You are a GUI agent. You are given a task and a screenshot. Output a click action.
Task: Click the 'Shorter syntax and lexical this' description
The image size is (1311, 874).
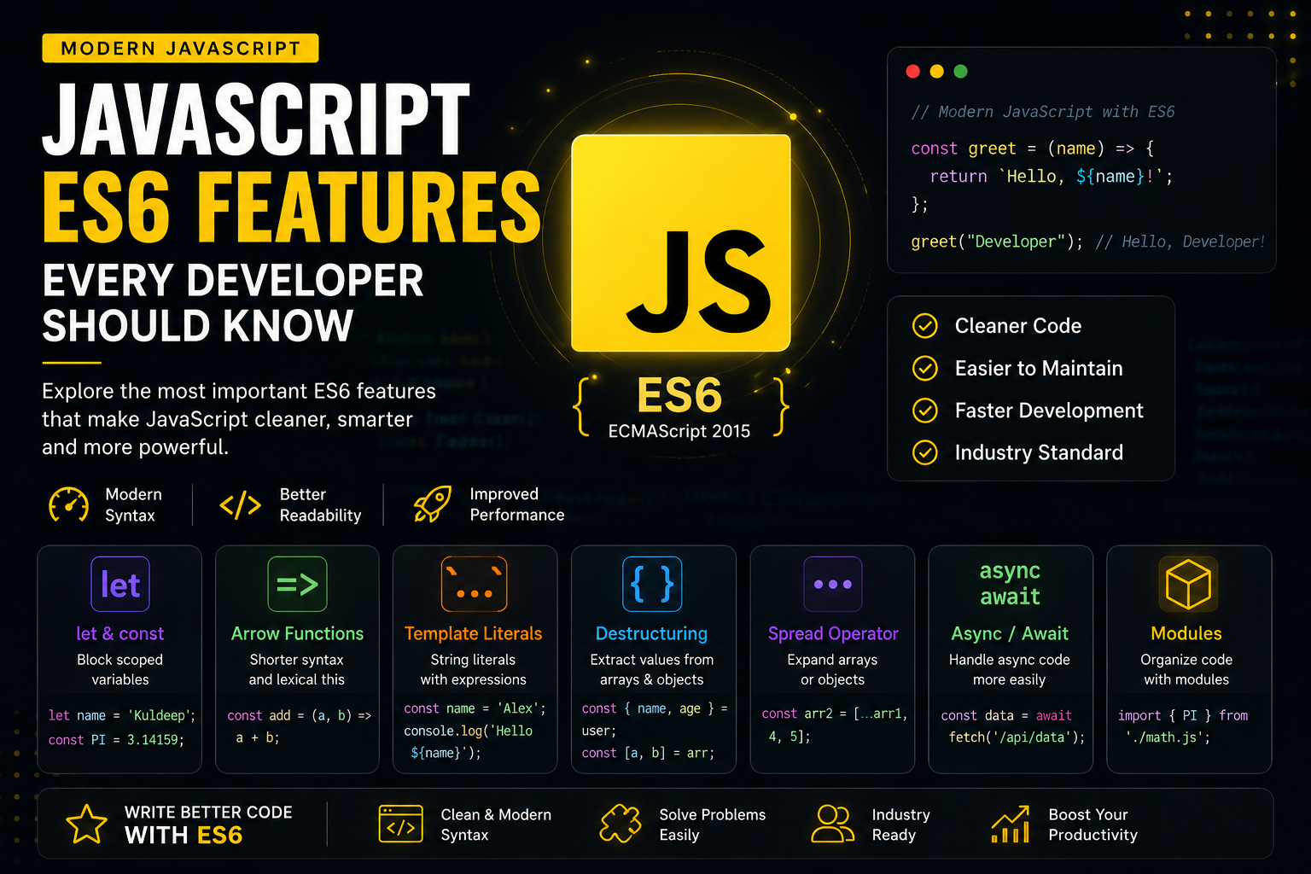(x=297, y=669)
